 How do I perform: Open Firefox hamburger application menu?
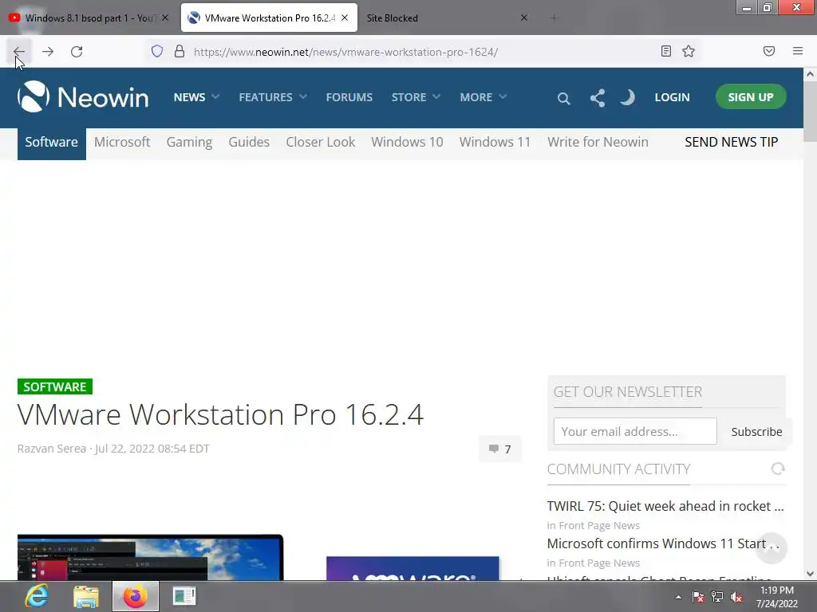point(798,51)
